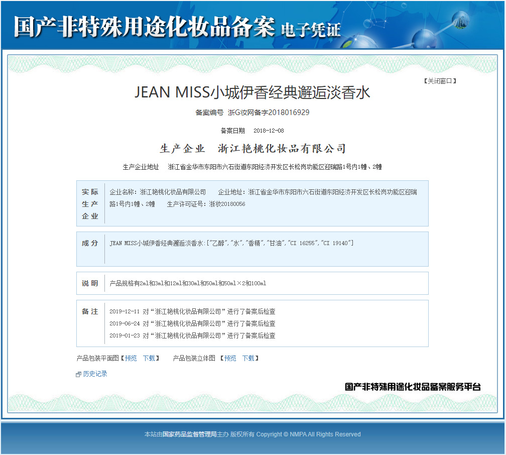Select the product title JEAN MISS小城伊香经典邂逅淡香水
The image size is (506, 455).
pyautogui.click(x=252, y=92)
